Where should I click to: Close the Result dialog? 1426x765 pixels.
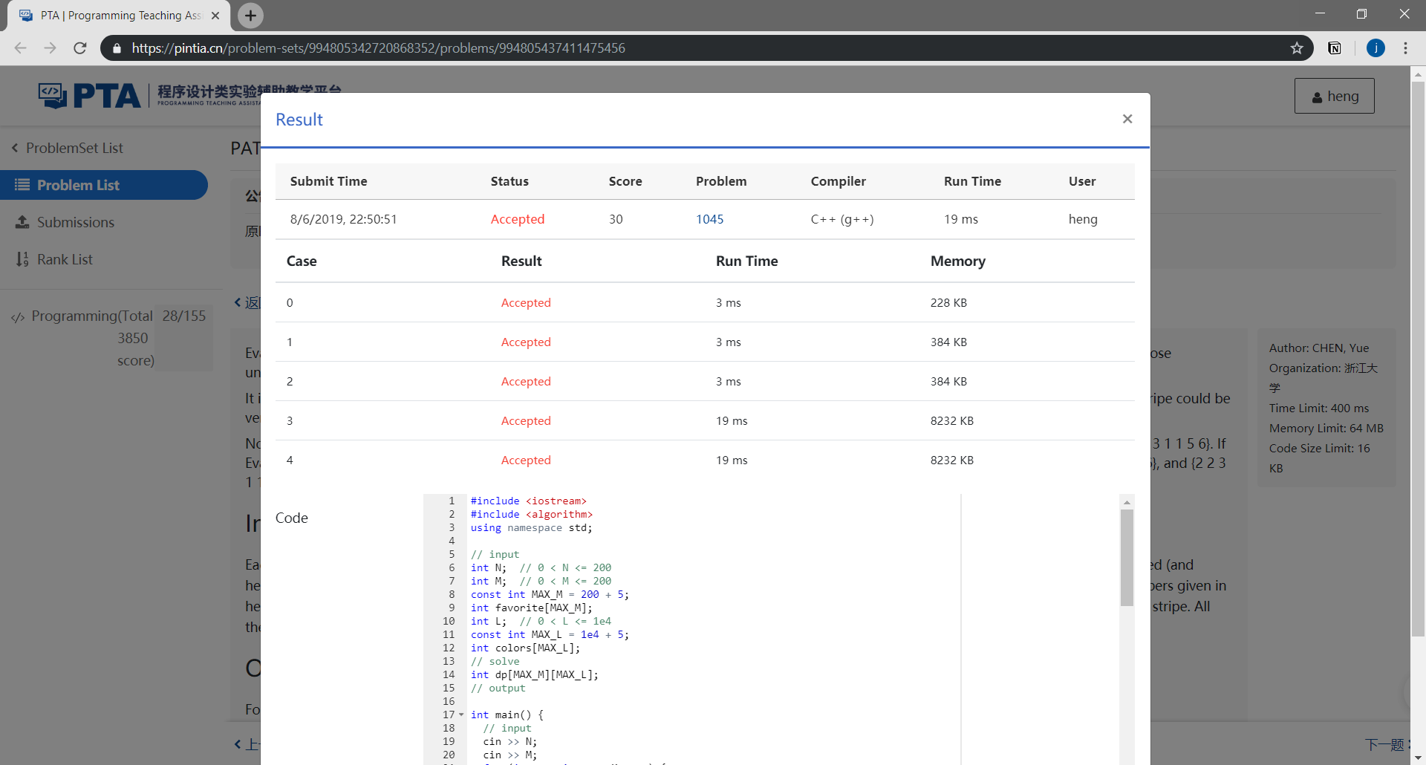pyautogui.click(x=1127, y=119)
